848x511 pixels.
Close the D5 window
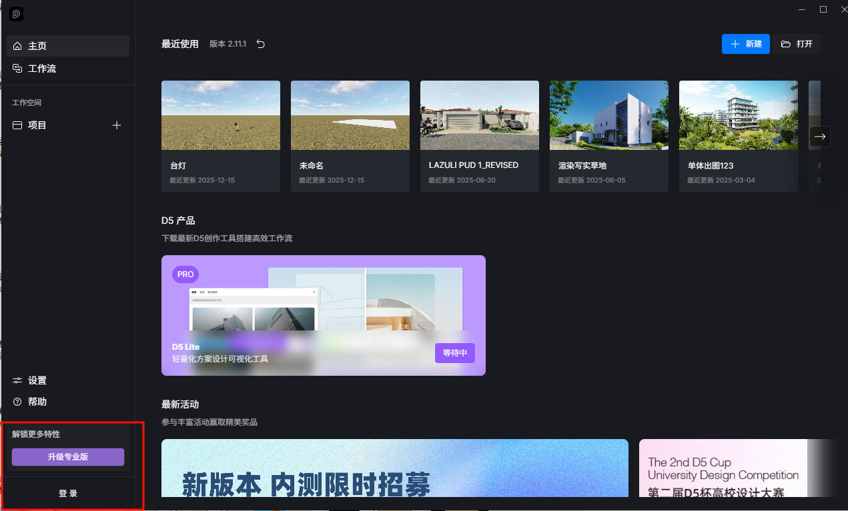click(x=843, y=9)
